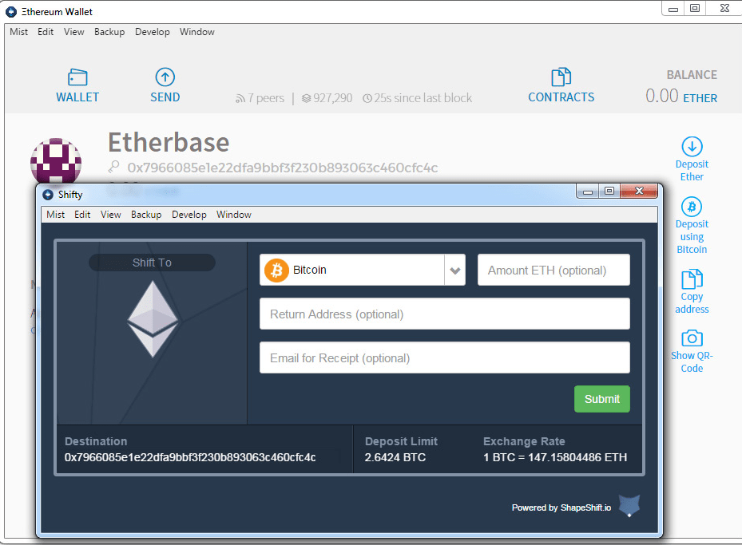Click the Destination address value in Shifty
The height and width of the screenshot is (545, 742).
[190, 457]
